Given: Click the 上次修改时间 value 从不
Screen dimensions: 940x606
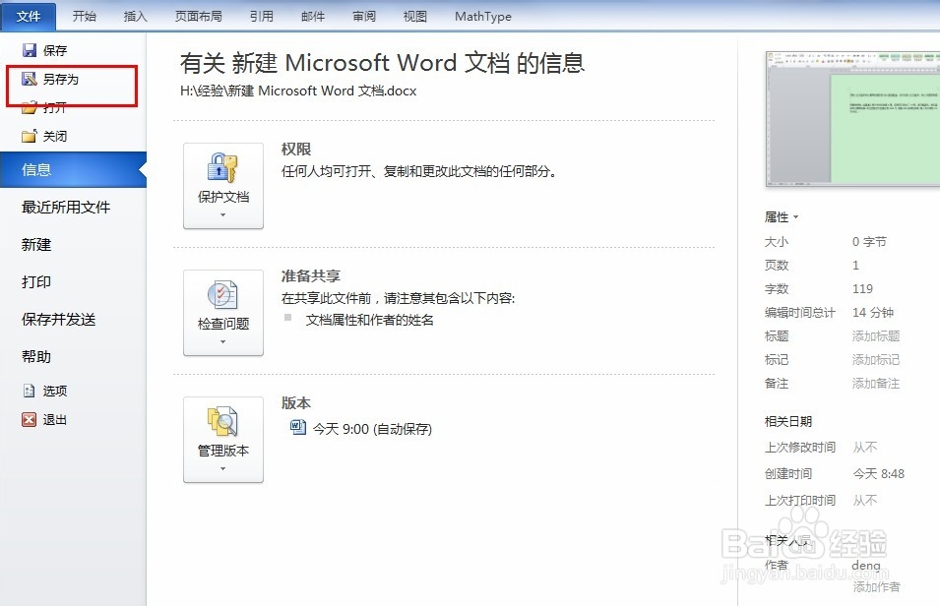Looking at the screenshot, I should tap(865, 448).
